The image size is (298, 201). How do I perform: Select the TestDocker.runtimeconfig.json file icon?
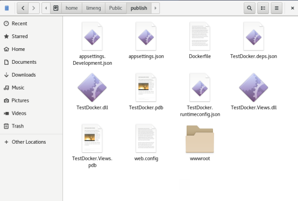pyautogui.click(x=200, y=87)
